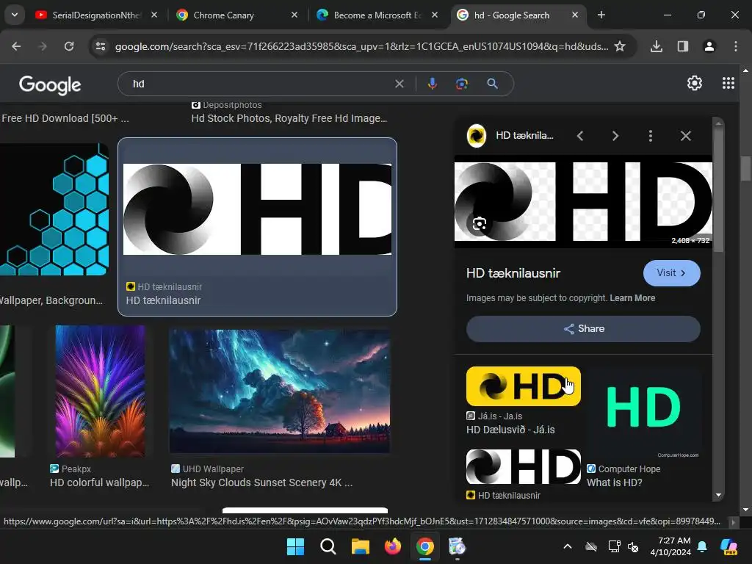
Task: Clear the search query with X
Action: pyautogui.click(x=399, y=84)
